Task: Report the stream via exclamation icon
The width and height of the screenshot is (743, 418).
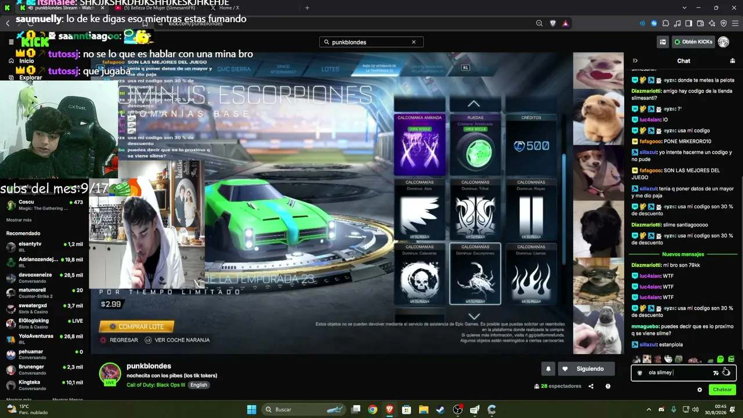Action: point(608,386)
